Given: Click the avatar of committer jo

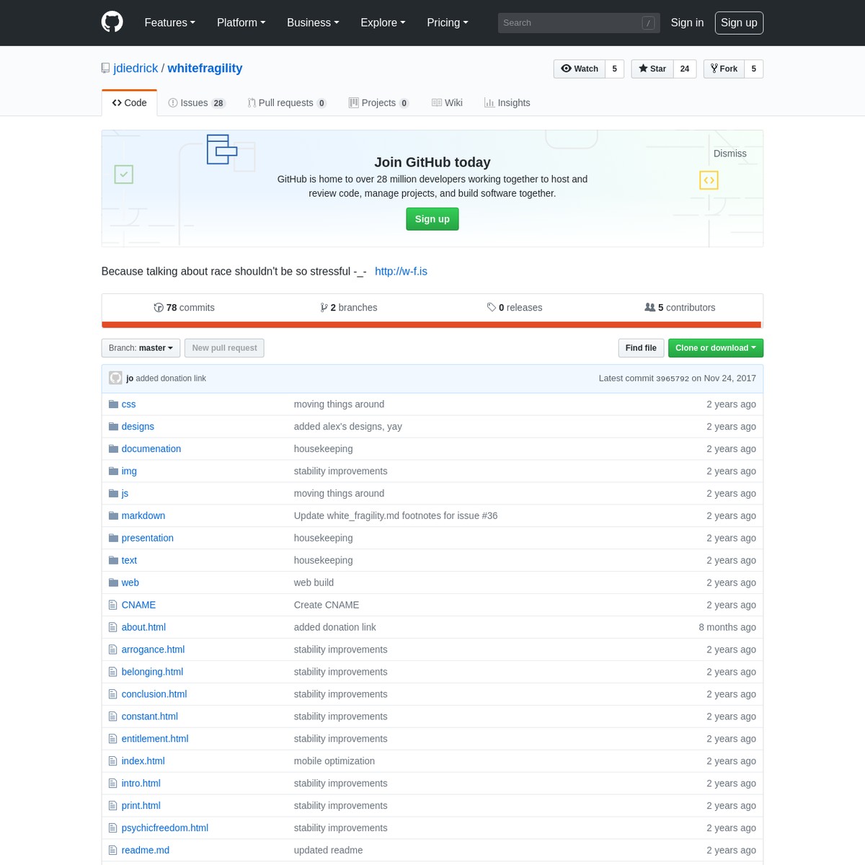Looking at the screenshot, I should 115,378.
